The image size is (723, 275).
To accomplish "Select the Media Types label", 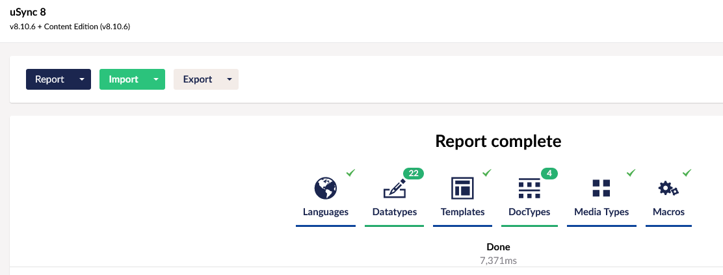I will [x=601, y=212].
